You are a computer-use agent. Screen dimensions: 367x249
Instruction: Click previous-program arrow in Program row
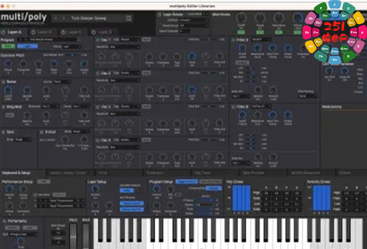pyautogui.click(x=21, y=40)
